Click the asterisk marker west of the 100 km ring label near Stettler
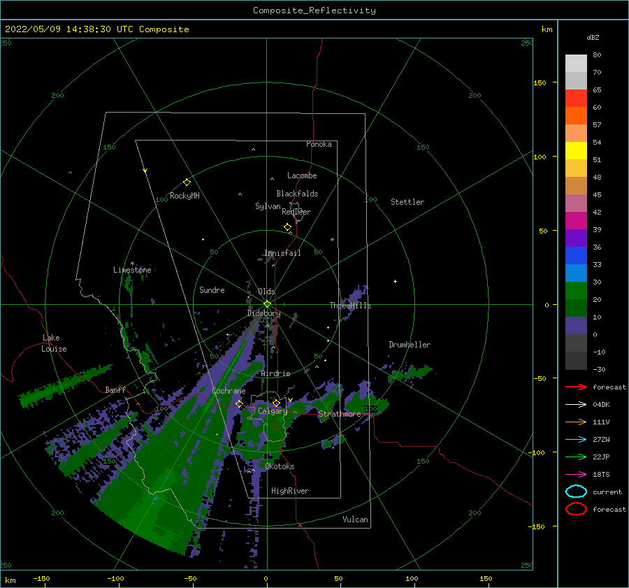Screen dimensions: 629x588 [332, 240]
